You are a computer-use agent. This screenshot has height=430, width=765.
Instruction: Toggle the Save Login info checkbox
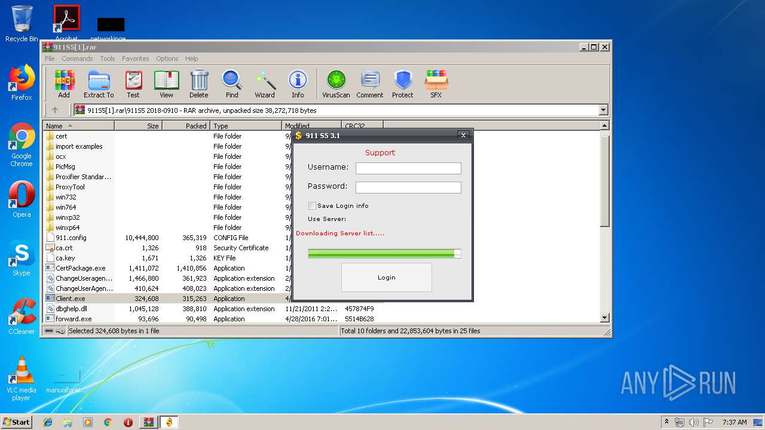pos(312,205)
